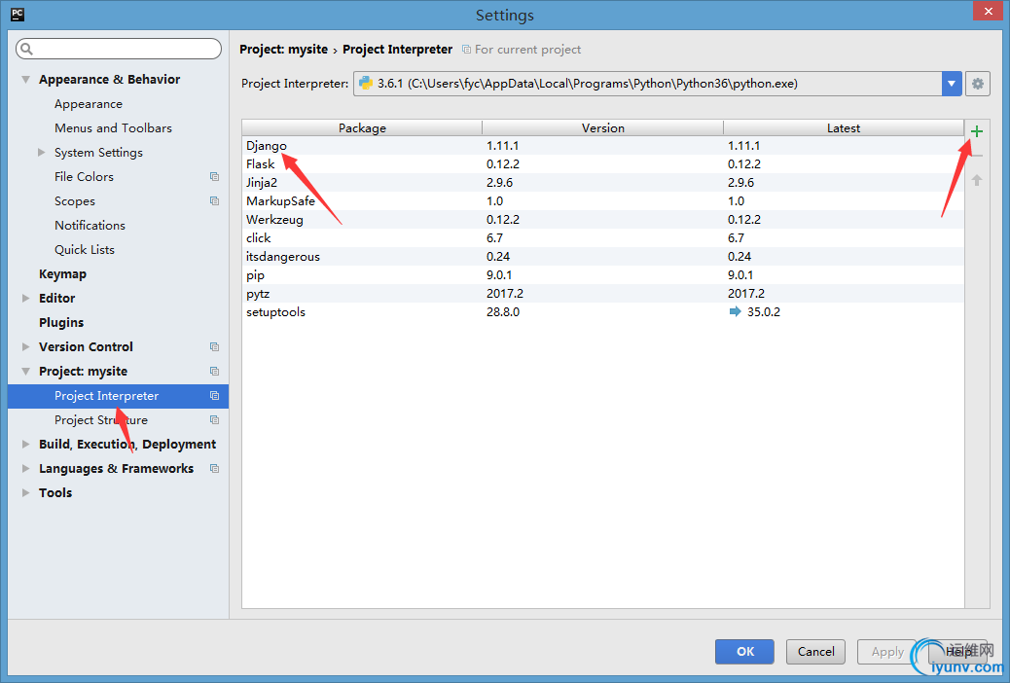This screenshot has height=683, width=1010.
Task: Collapse the Appearance & Behavior section
Action: pyautogui.click(x=25, y=79)
